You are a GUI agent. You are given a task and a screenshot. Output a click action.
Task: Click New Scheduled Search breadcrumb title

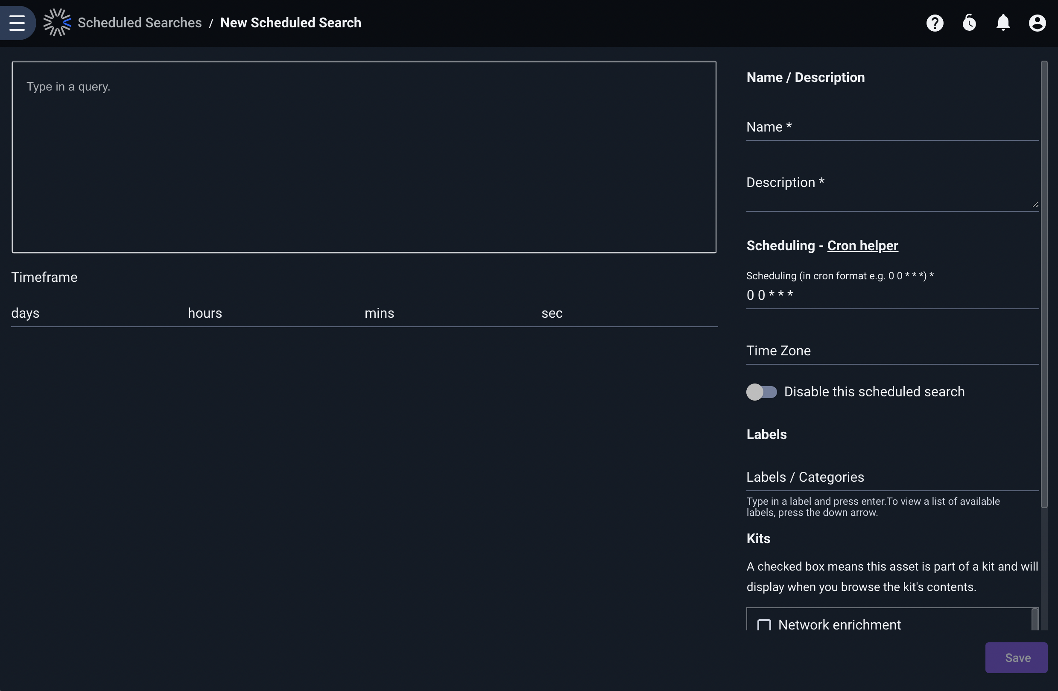(291, 23)
